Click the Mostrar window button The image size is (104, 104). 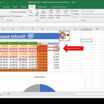coord(75,17)
